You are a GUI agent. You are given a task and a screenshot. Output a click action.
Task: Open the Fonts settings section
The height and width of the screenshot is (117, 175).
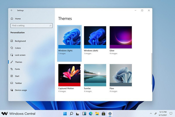[x=17, y=69]
